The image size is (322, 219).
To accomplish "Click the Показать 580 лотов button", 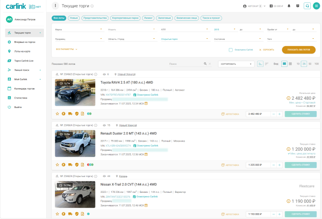I will tap(298, 49).
